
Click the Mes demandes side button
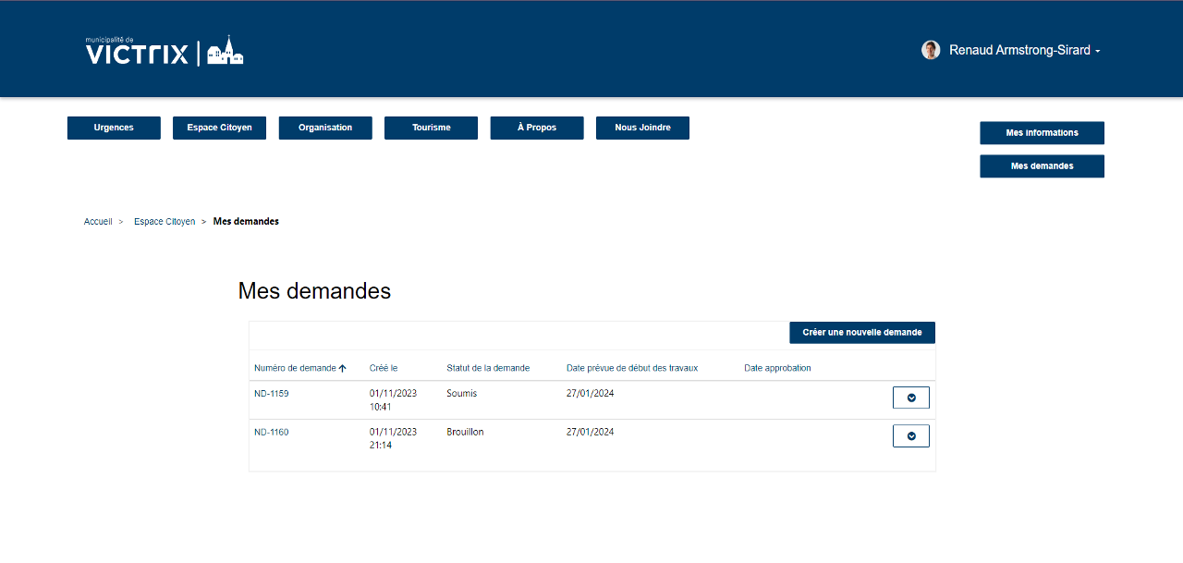(x=1042, y=166)
